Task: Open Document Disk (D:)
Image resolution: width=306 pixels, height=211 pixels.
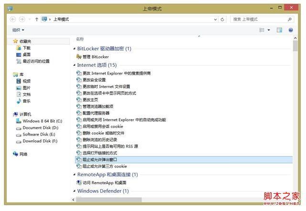Action: 40,127
